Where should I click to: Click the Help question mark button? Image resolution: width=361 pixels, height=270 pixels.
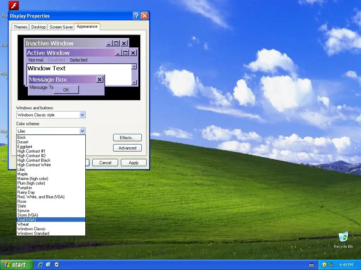click(136, 15)
